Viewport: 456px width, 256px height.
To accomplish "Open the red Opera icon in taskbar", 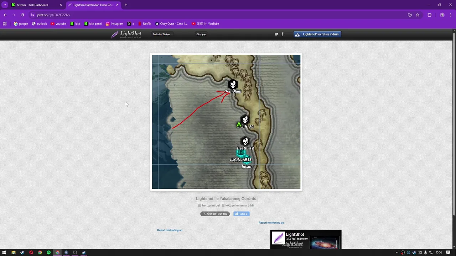I will 31,252.
